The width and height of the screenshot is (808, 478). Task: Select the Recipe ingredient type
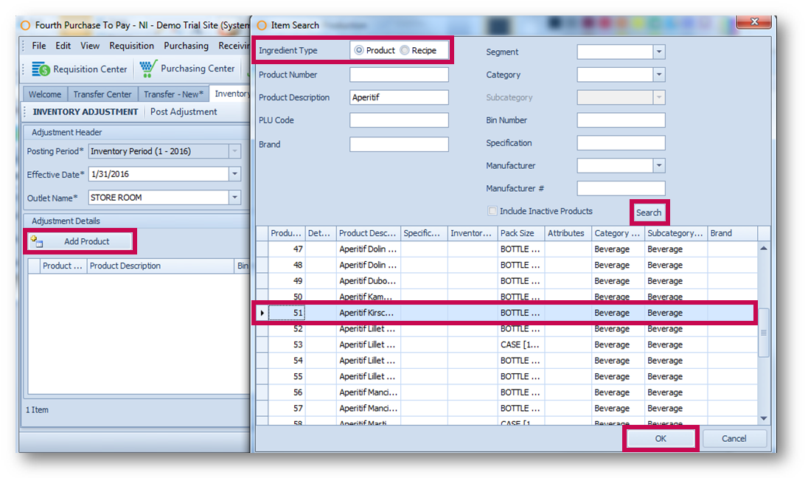405,51
